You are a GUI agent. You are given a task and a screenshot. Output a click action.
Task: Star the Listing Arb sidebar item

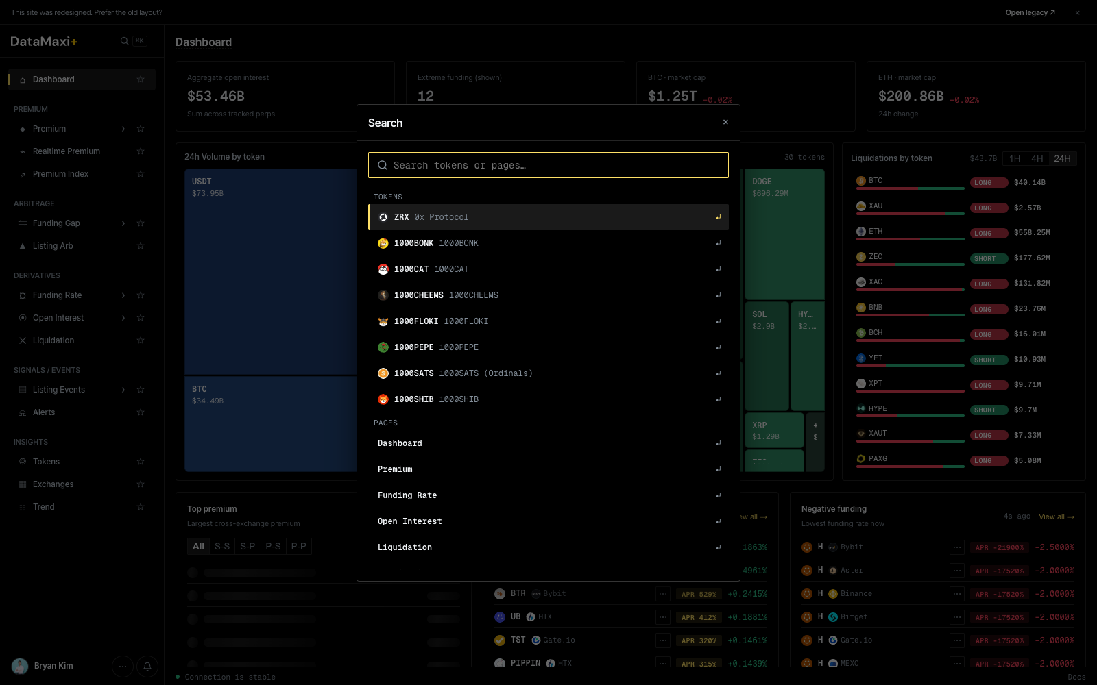(141, 246)
